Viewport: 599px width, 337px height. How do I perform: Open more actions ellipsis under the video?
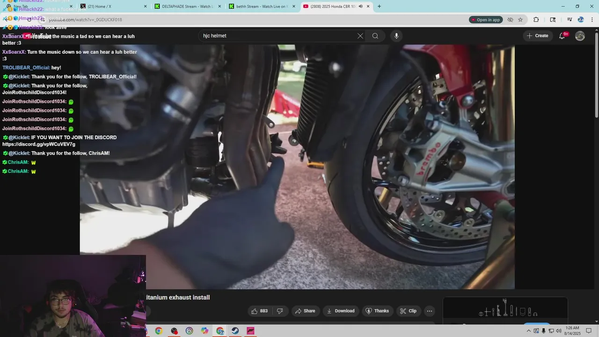pyautogui.click(x=429, y=311)
